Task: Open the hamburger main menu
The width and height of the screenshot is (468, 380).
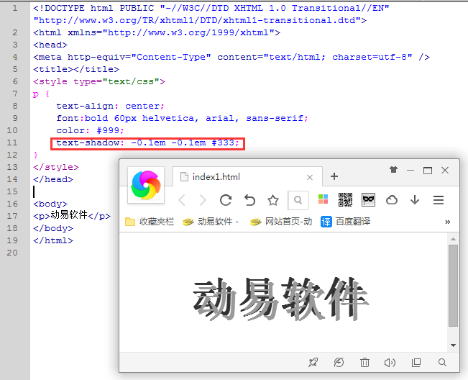Action: click(x=439, y=200)
